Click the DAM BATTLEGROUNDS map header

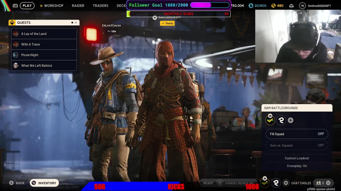click(x=297, y=108)
